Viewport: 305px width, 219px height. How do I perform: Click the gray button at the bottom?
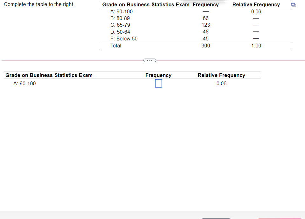(x=216, y=218)
